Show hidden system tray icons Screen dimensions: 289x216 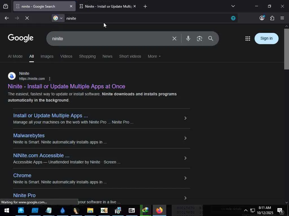[246, 210]
